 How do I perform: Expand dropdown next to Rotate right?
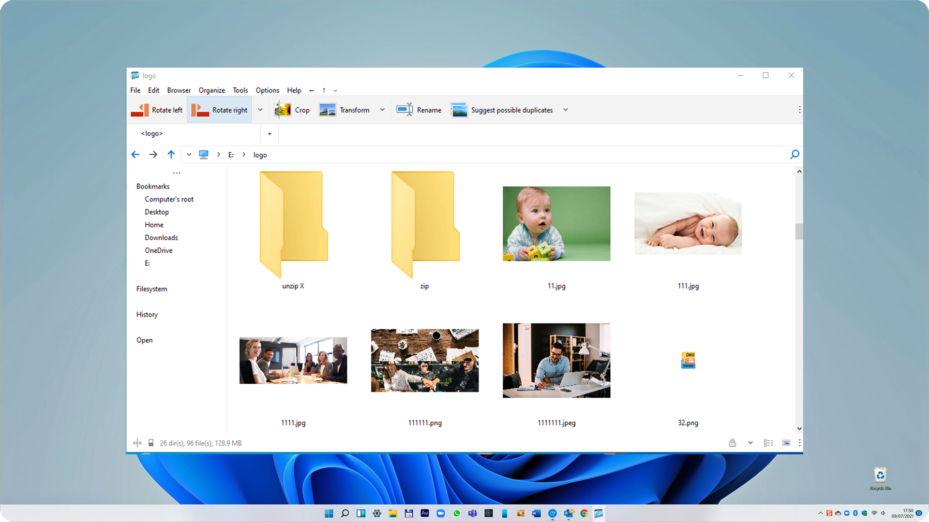pos(260,110)
